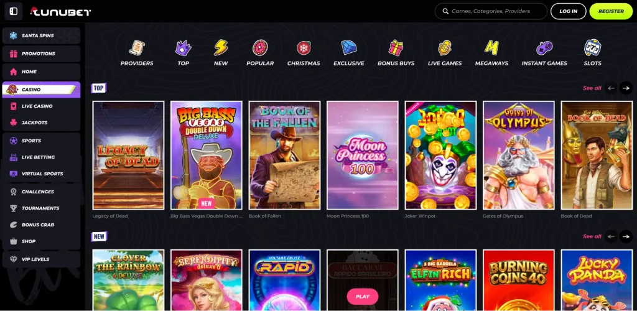Click See all for Top games

click(592, 88)
